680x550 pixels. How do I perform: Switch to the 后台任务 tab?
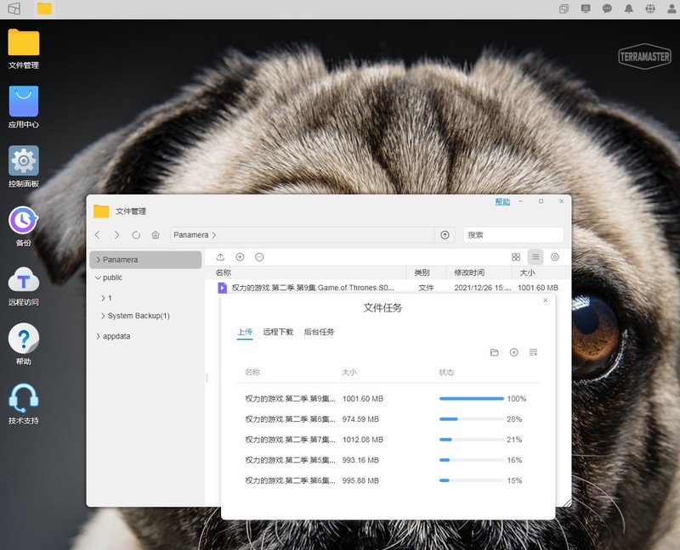[x=319, y=332]
